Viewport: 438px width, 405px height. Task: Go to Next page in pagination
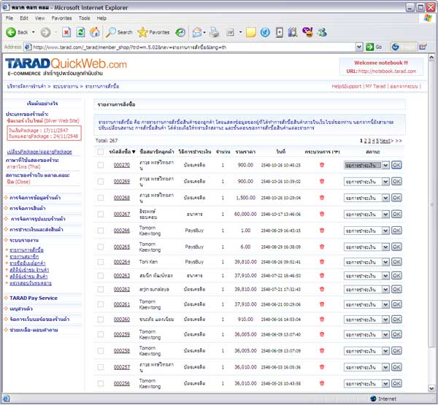click(386, 141)
